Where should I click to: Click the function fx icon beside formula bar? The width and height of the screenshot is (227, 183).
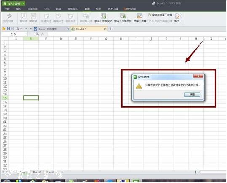pos(43,34)
